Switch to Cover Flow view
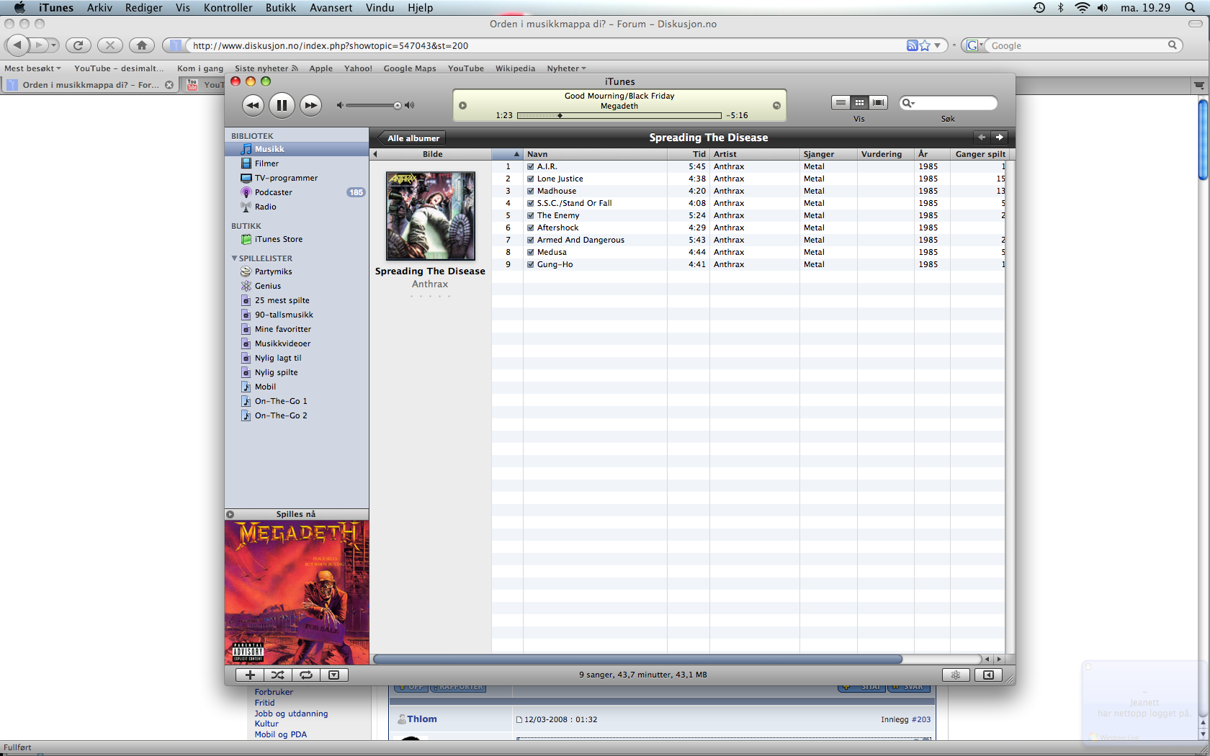Image resolution: width=1210 pixels, height=756 pixels. pos(878,103)
